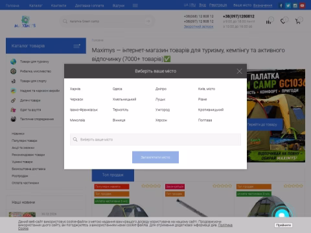This screenshot has width=311, height=233.
Task: Open Оплата частинами sidebar link
Action: pyautogui.click(x=25, y=183)
